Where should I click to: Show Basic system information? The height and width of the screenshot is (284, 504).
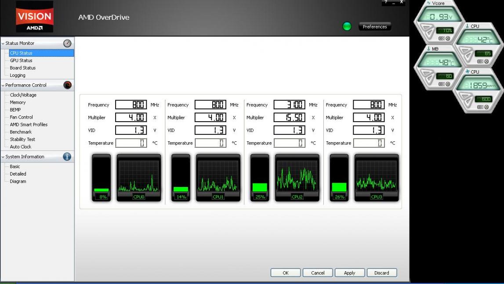tap(15, 166)
